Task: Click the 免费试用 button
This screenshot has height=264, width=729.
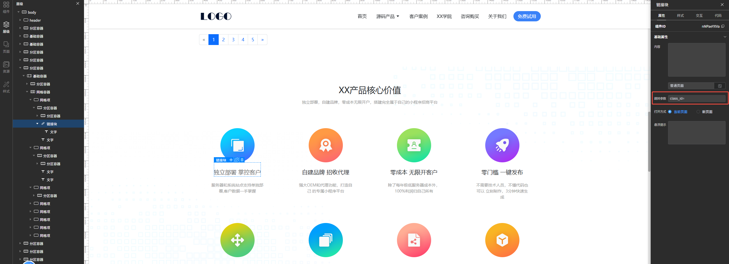Action: point(527,17)
